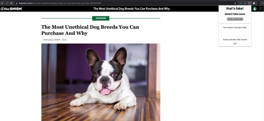Open the Chrome profile avatar
This screenshot has height=121, width=264.
(258, 3)
